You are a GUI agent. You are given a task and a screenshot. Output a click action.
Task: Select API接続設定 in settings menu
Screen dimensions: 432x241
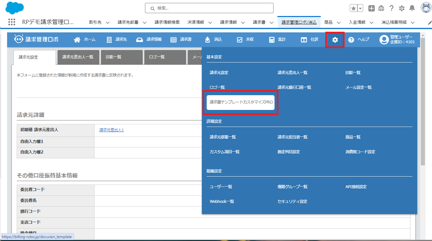coord(356,187)
